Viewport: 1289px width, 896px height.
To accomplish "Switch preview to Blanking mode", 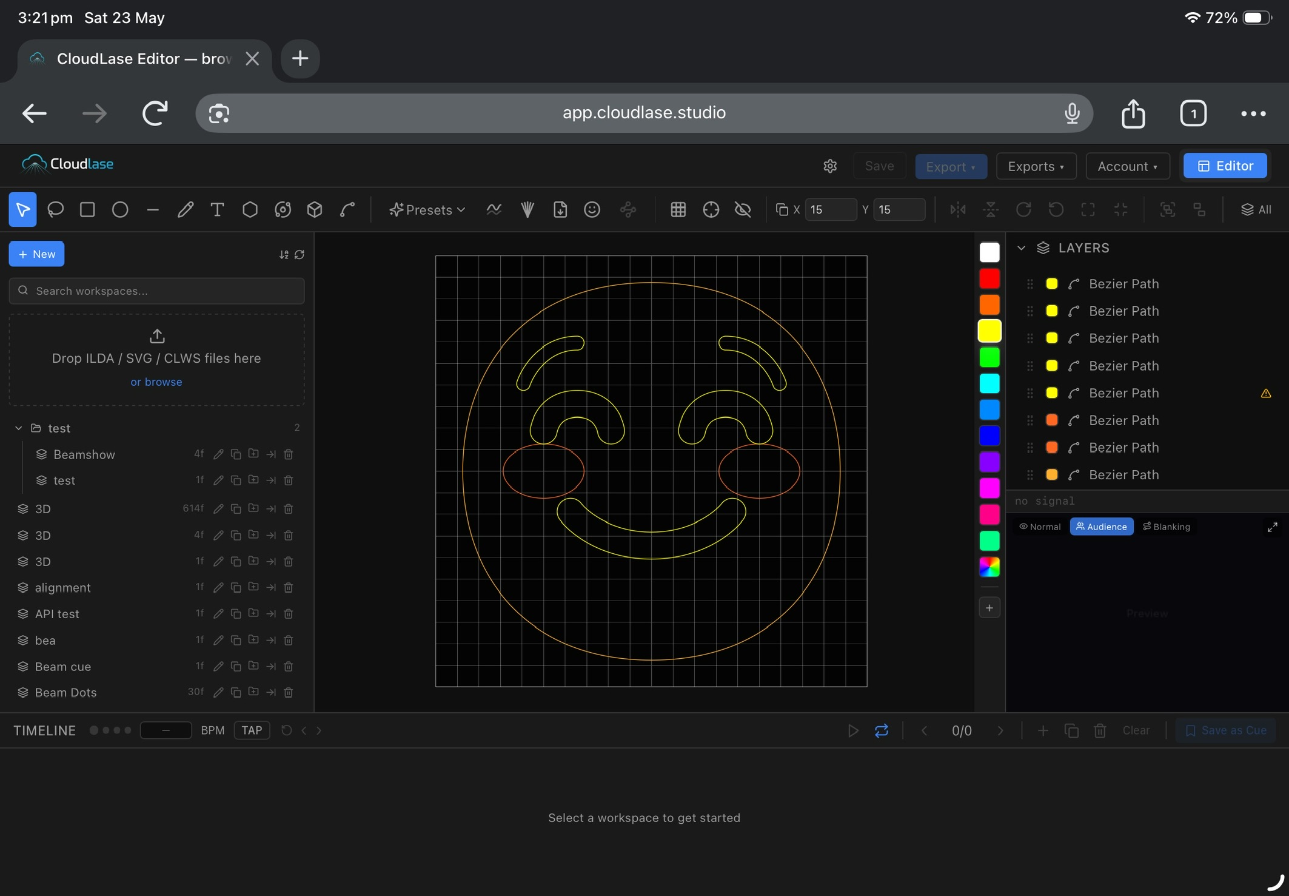I will [1167, 527].
